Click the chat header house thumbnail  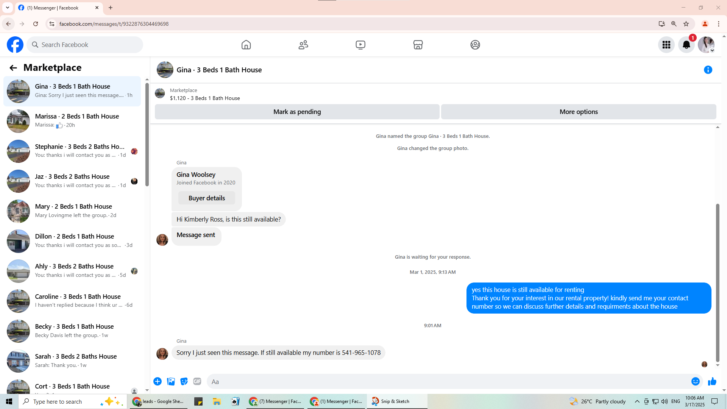click(x=165, y=70)
